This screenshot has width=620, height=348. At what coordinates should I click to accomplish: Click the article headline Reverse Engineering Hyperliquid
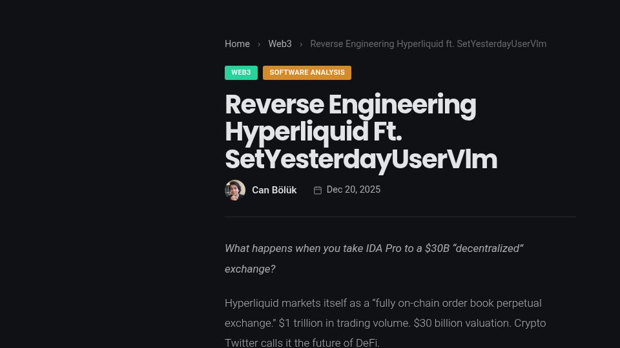[360, 131]
